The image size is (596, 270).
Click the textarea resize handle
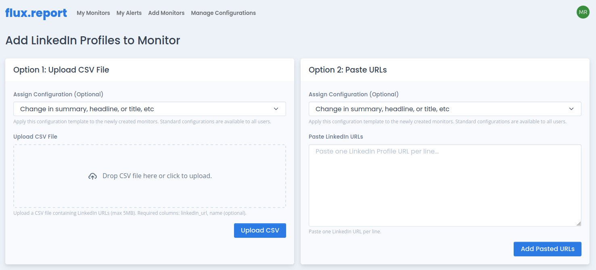coord(579,224)
